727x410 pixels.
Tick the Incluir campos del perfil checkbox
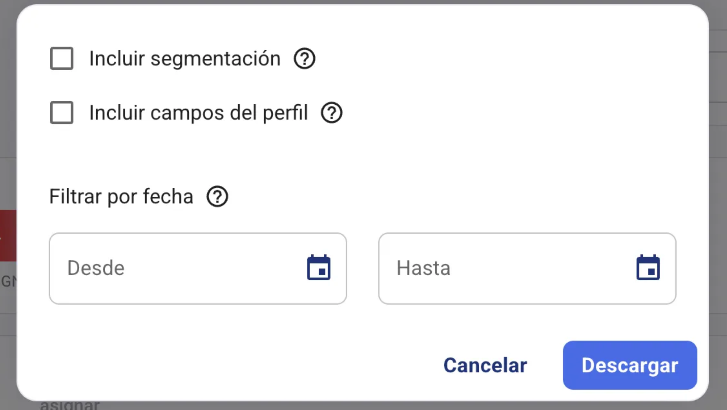[62, 113]
